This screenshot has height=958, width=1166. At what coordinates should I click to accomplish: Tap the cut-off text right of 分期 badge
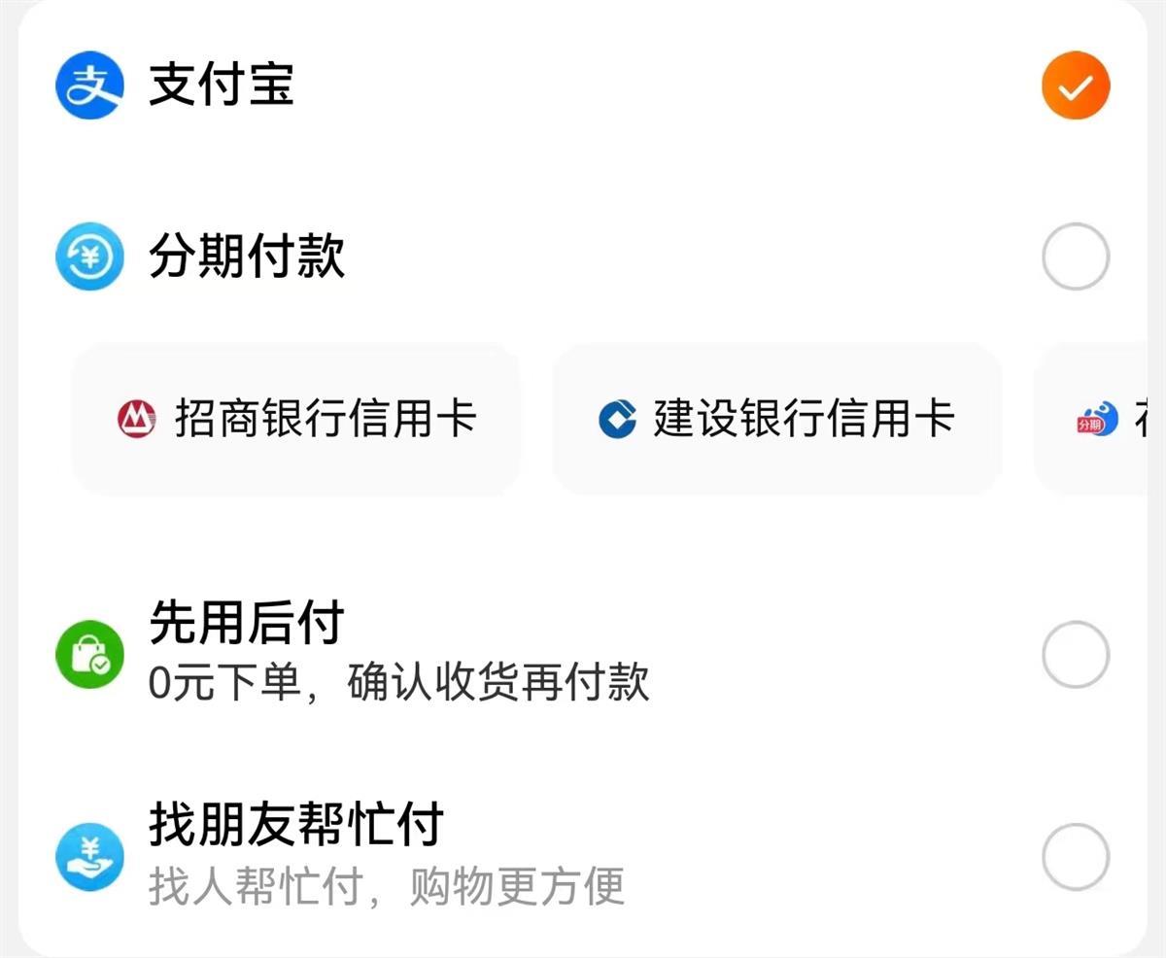click(1138, 421)
